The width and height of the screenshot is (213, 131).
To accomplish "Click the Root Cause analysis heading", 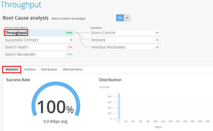I will tap(25, 18).
